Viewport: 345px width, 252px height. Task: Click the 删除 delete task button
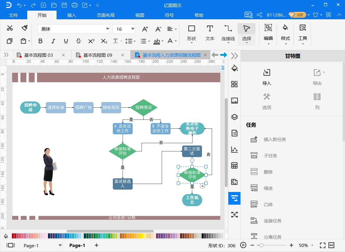[254, 172]
